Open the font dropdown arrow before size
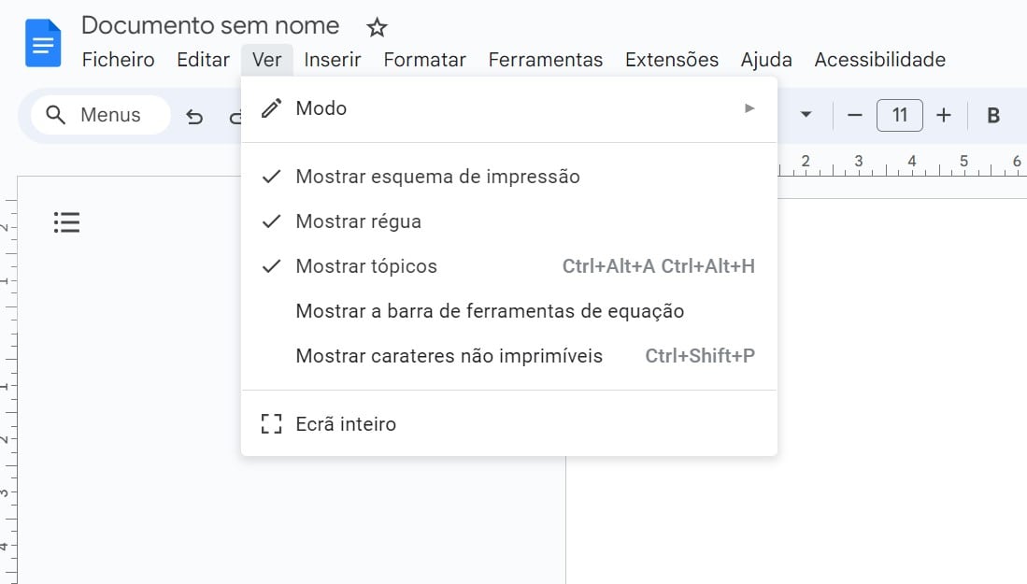 [806, 116]
